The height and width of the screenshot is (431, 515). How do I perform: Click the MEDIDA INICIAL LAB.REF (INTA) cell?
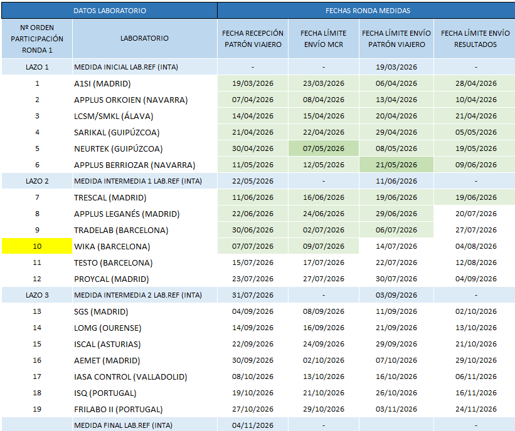coord(144,67)
